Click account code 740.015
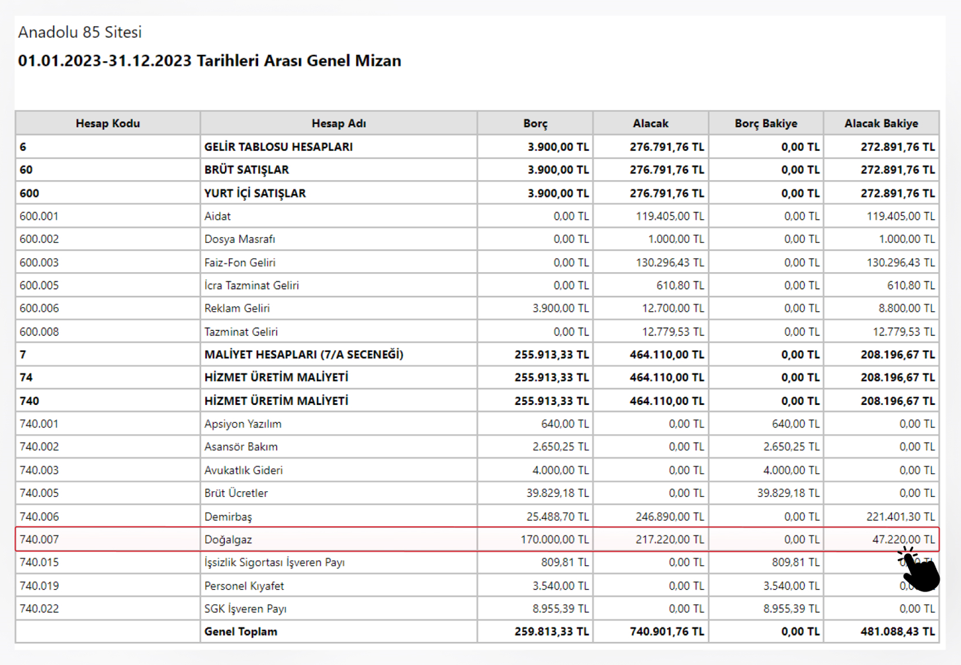This screenshot has height=665, width=961. (x=39, y=563)
